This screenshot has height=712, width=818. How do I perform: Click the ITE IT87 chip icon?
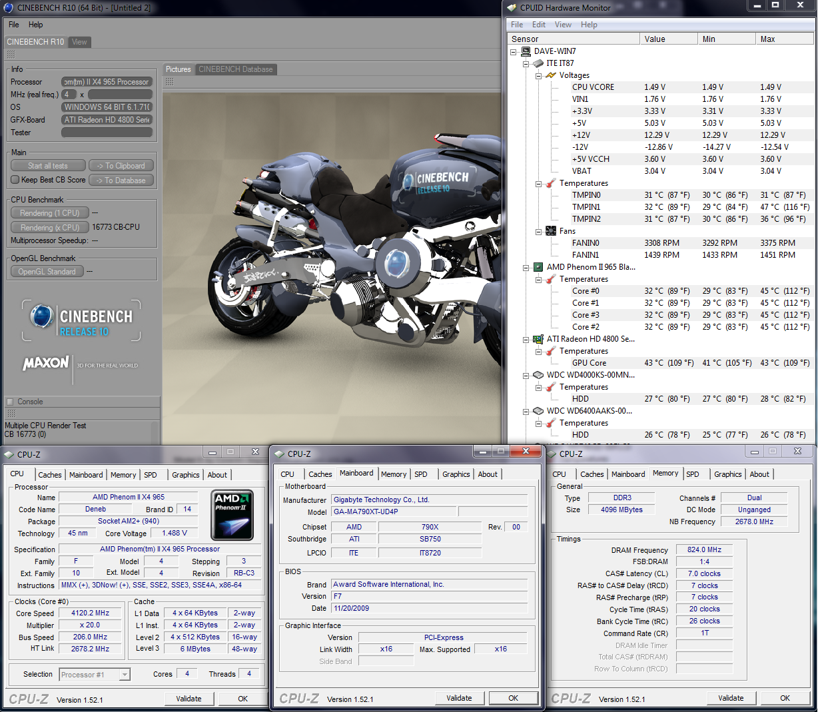(x=538, y=63)
